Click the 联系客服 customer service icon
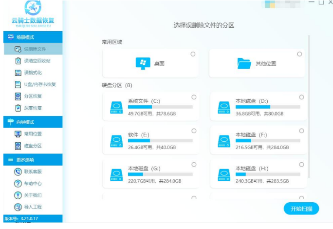The width and height of the screenshot is (333, 229). tap(18, 172)
